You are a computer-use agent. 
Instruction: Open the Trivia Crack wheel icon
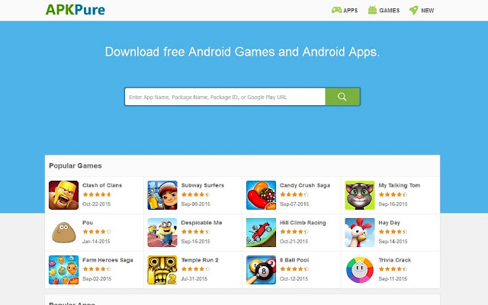(x=360, y=270)
